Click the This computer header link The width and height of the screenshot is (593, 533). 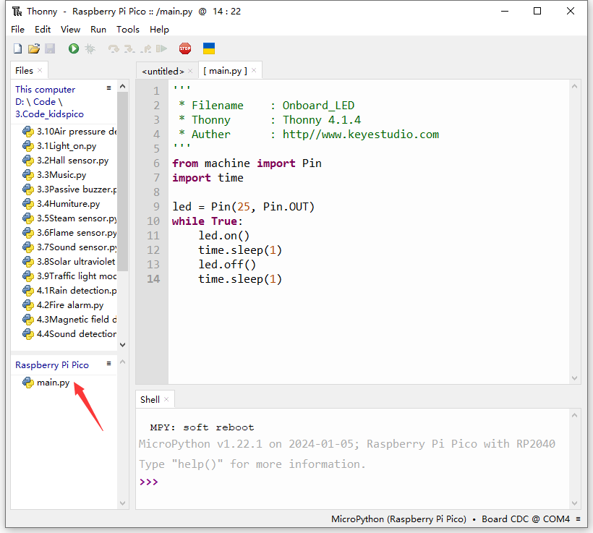tap(45, 90)
